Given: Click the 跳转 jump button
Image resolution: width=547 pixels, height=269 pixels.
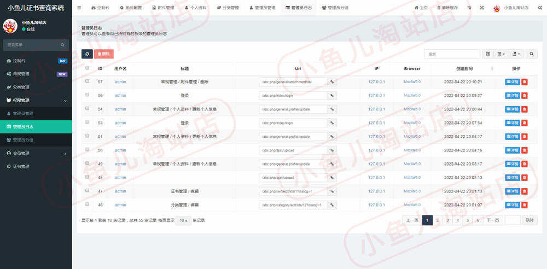Looking at the screenshot, I should 529,220.
